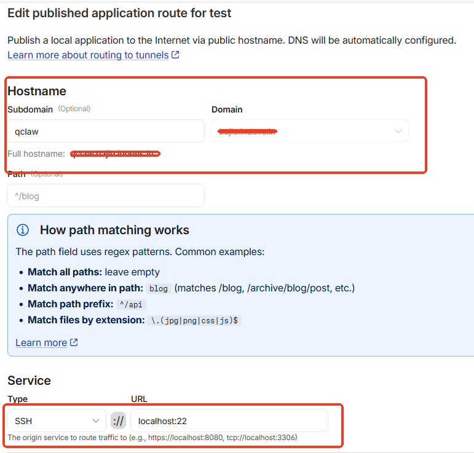Open 'Learn more about routing to tunnels' link

88,55
